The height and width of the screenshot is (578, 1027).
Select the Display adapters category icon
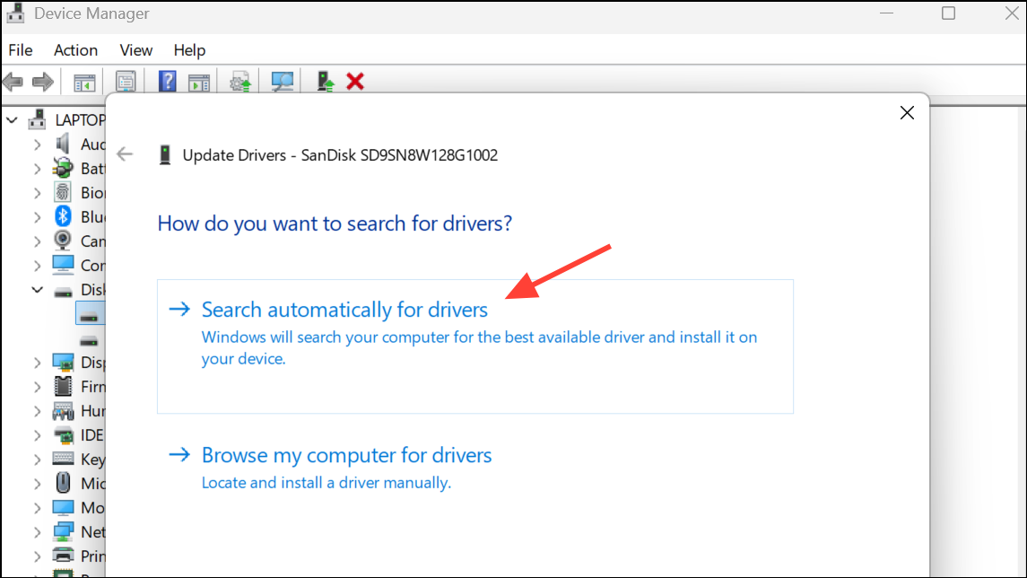(64, 363)
